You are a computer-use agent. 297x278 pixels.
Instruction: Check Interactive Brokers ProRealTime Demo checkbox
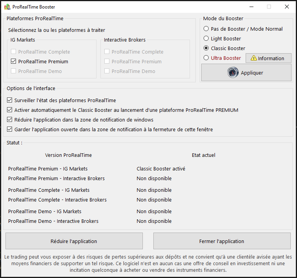click(x=107, y=71)
